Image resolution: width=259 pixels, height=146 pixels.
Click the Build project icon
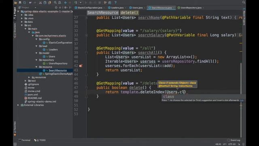coord(76,2)
